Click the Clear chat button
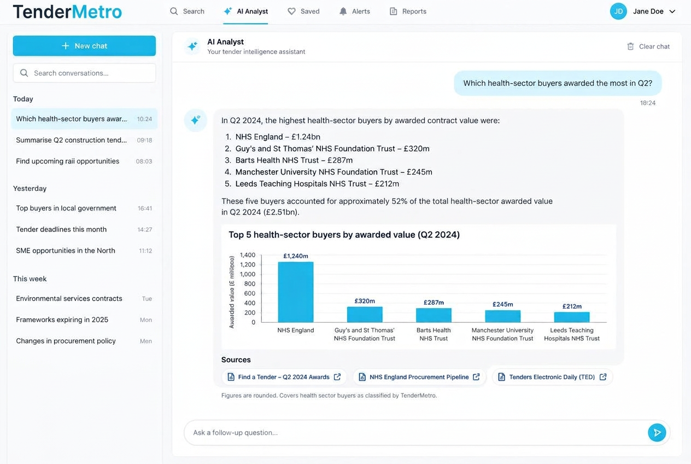 coord(648,47)
